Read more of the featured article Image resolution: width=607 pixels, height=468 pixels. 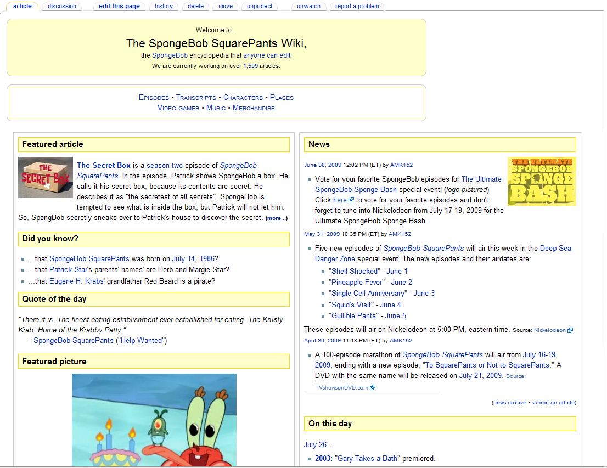[x=277, y=218]
